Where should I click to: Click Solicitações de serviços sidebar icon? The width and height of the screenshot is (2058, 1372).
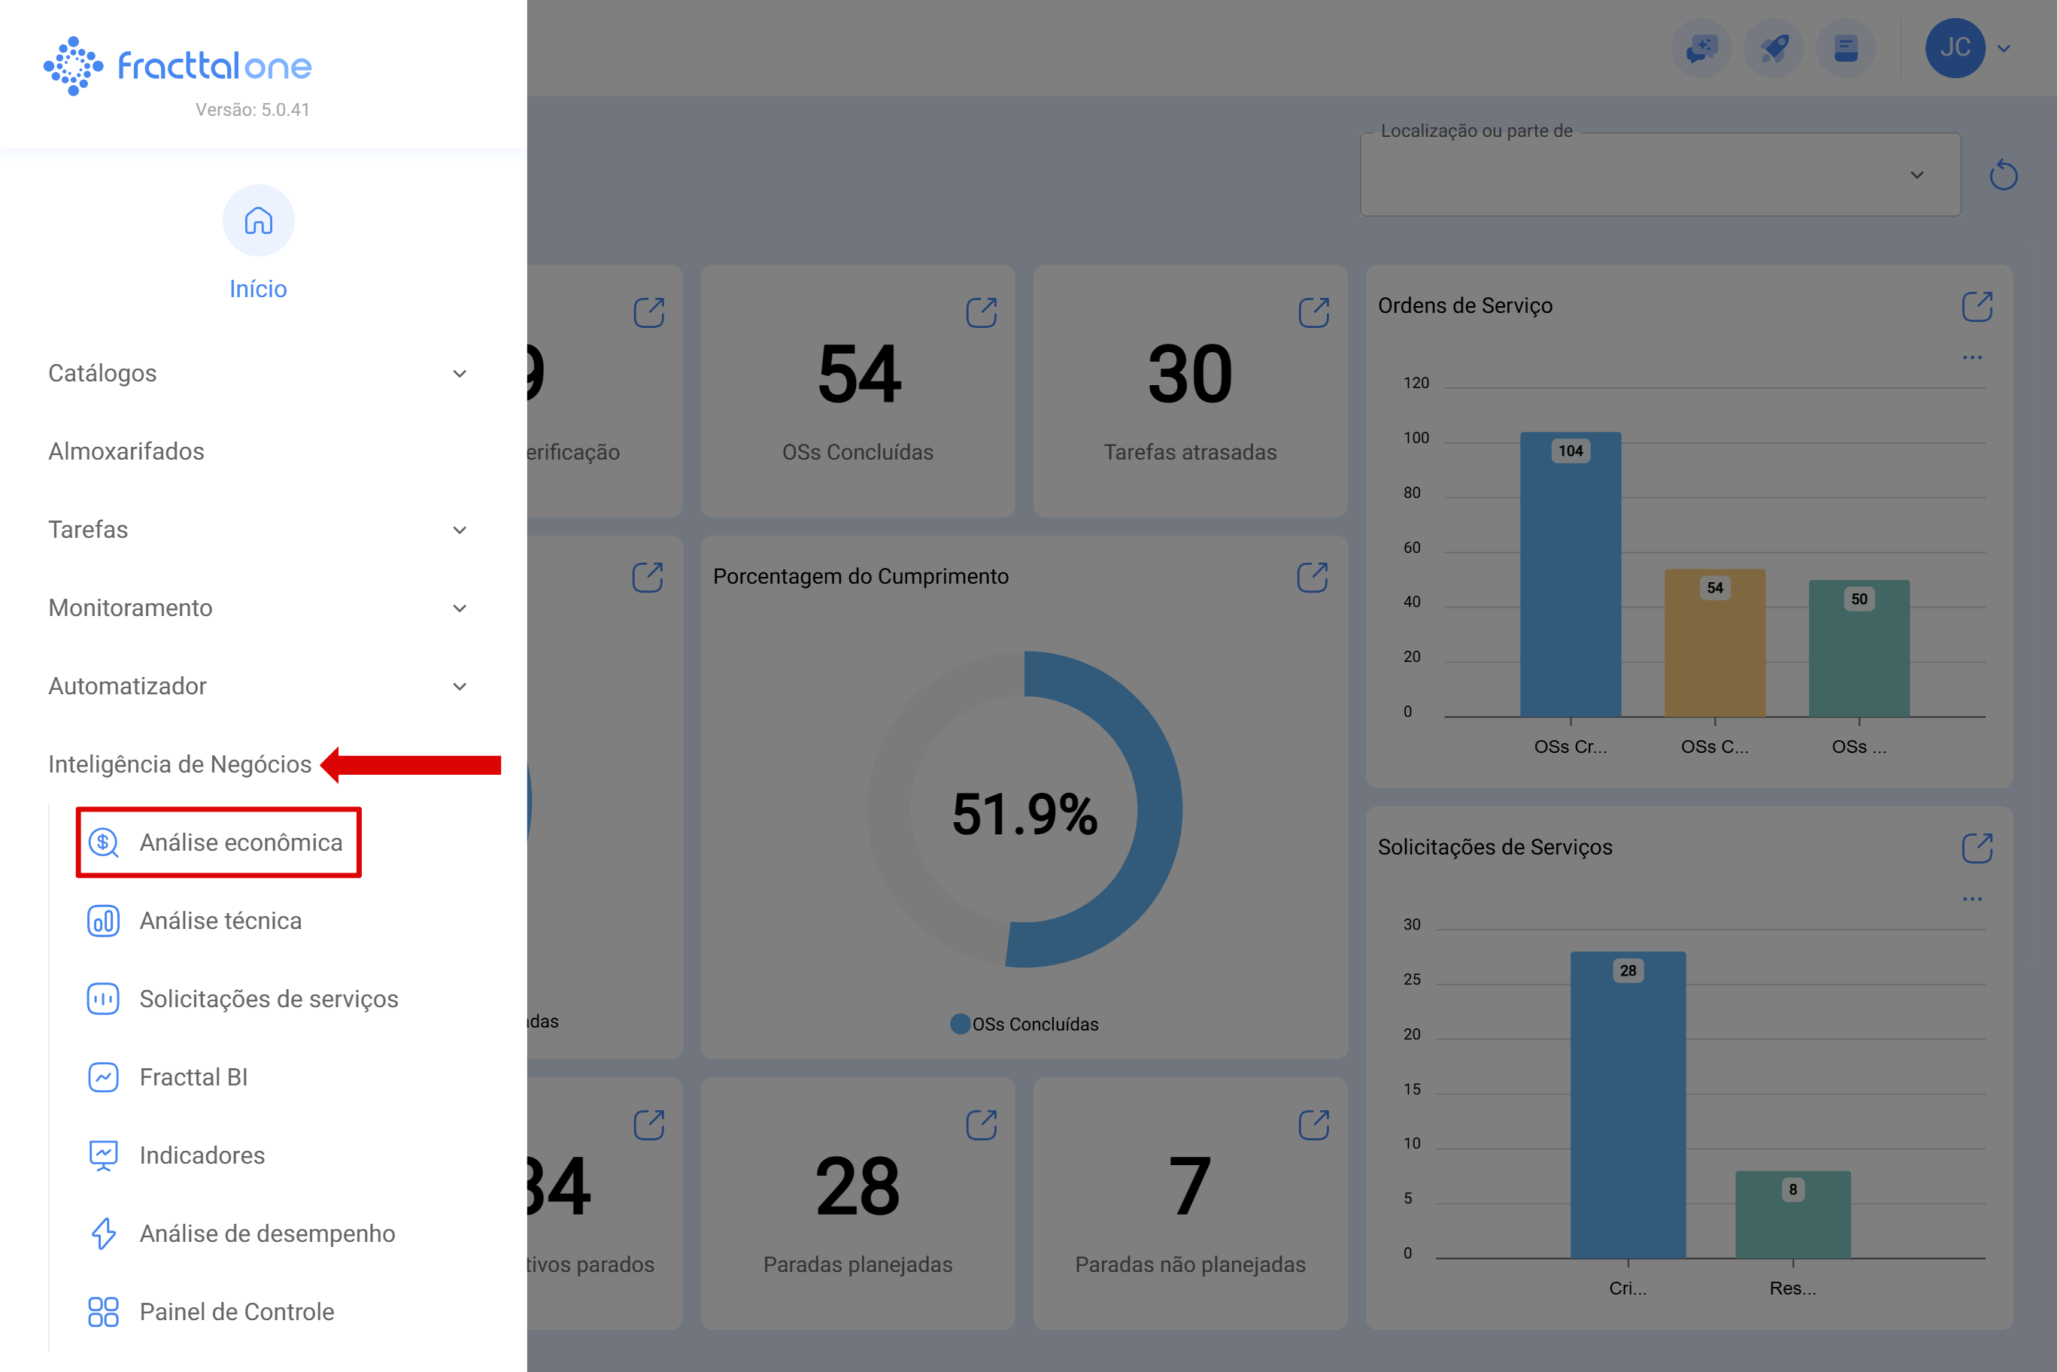click(x=103, y=998)
